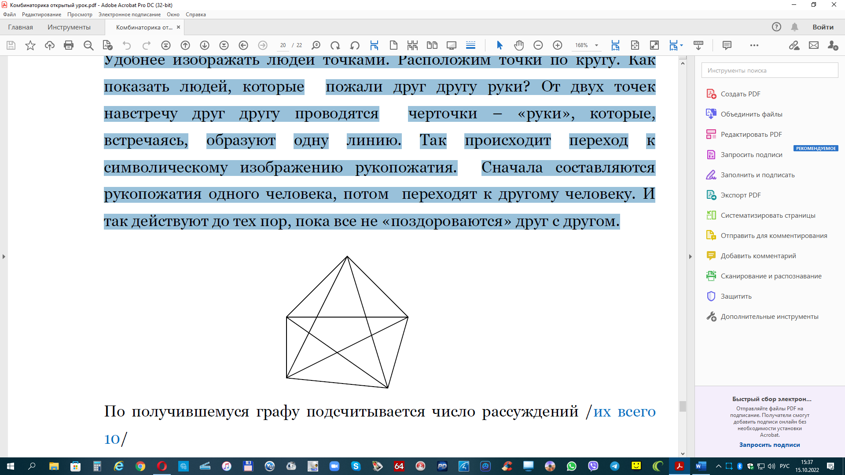Open the 168% zoom level dropdown
845x475 pixels.
point(596,45)
